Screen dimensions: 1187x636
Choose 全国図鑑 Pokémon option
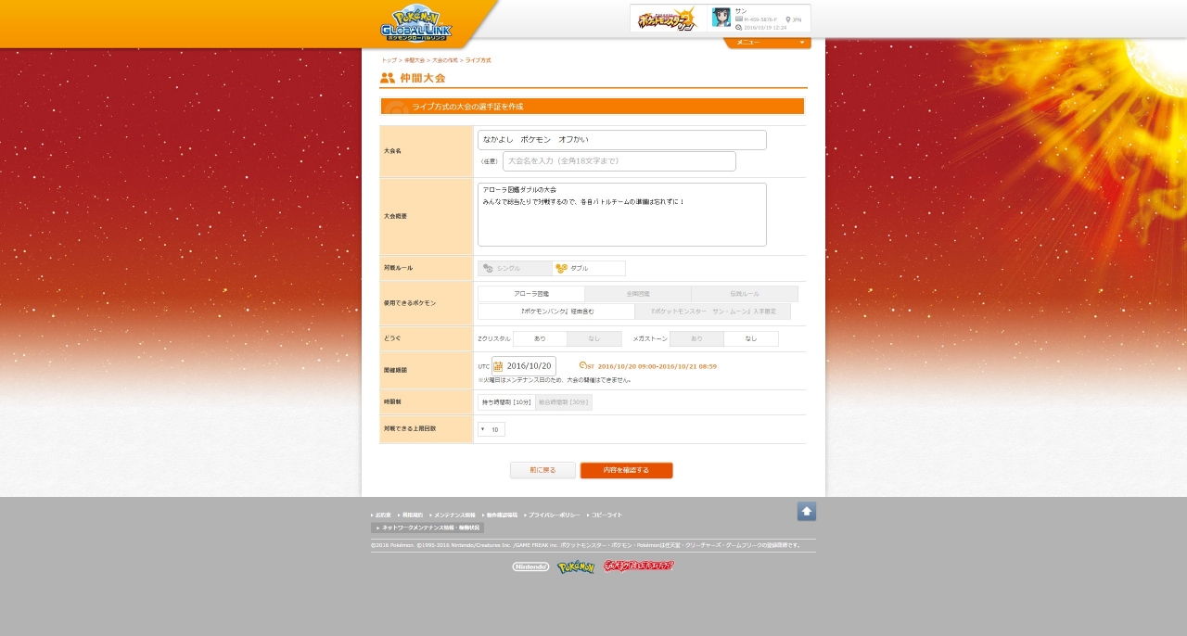(638, 294)
